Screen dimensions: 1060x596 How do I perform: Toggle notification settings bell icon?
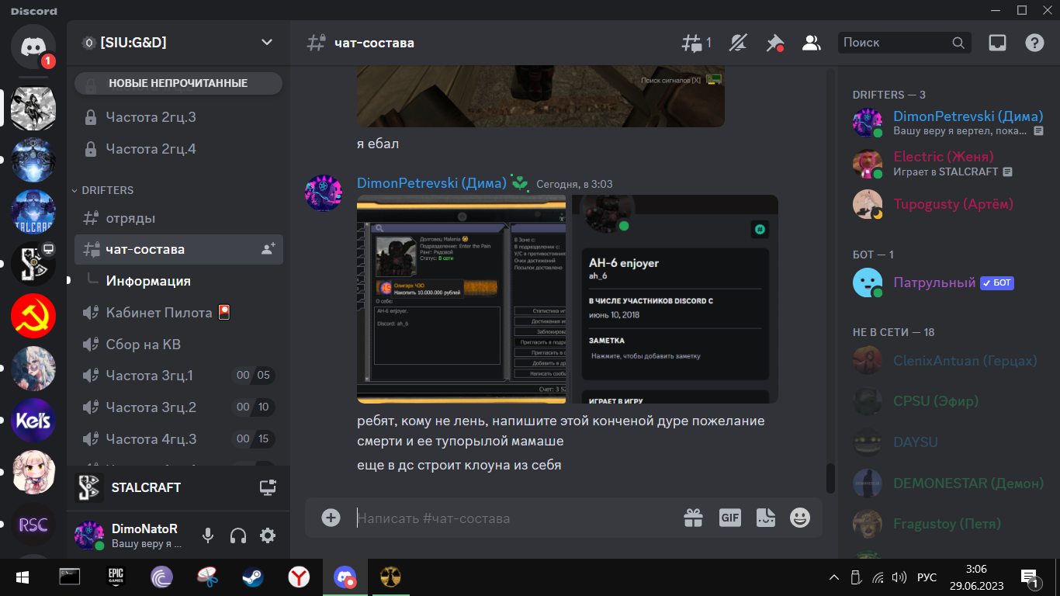739,43
